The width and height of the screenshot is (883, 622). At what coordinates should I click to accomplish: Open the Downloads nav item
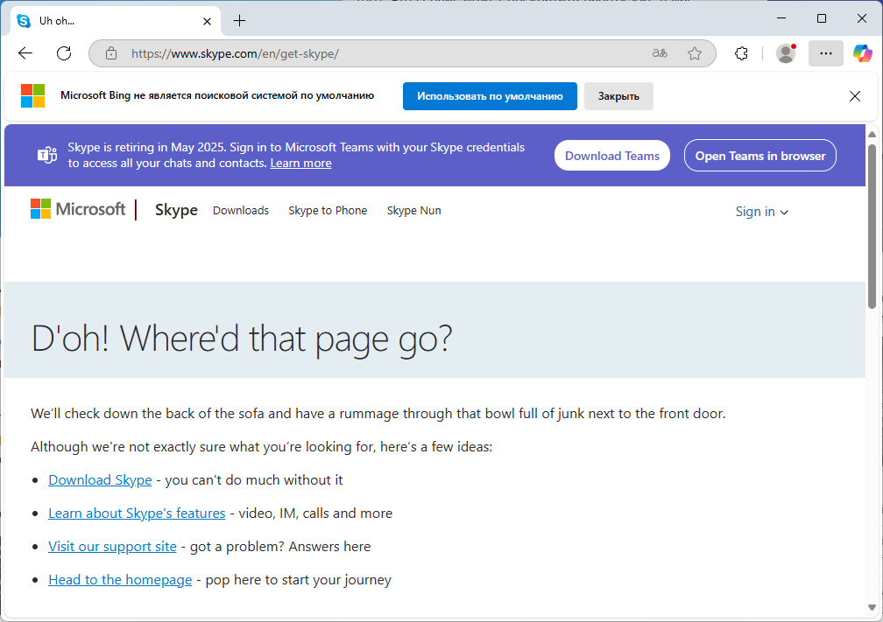click(x=240, y=210)
